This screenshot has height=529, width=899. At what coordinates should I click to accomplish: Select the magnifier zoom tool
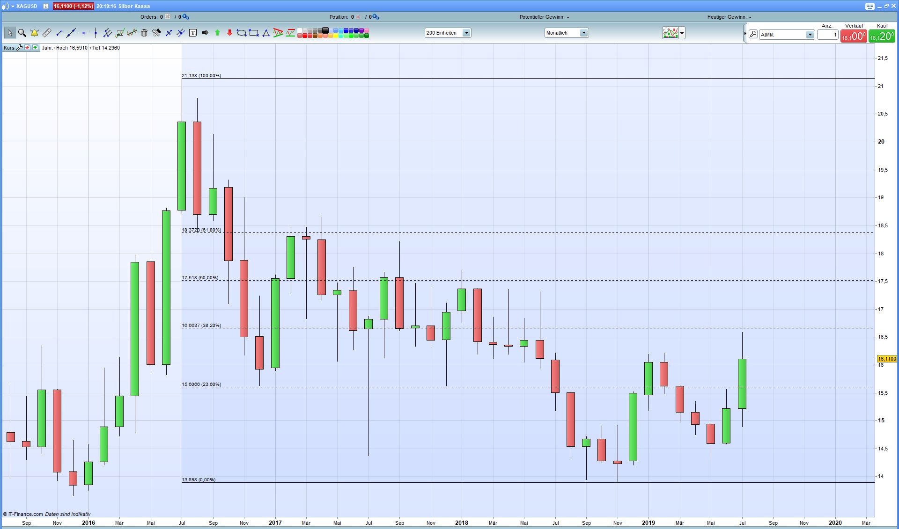(22, 33)
